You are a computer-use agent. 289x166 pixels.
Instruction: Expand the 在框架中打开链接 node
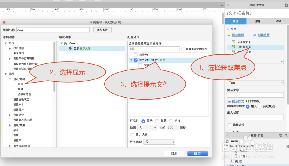(x=10, y=59)
